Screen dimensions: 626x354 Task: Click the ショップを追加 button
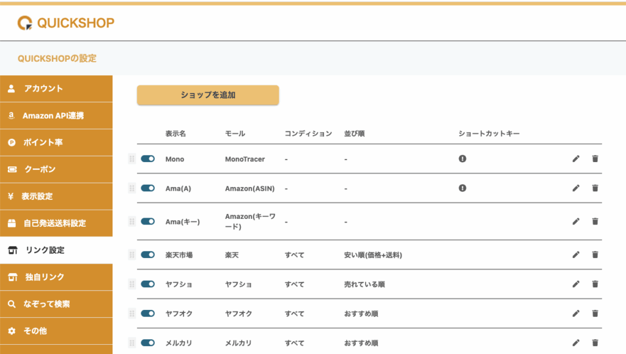pyautogui.click(x=208, y=95)
